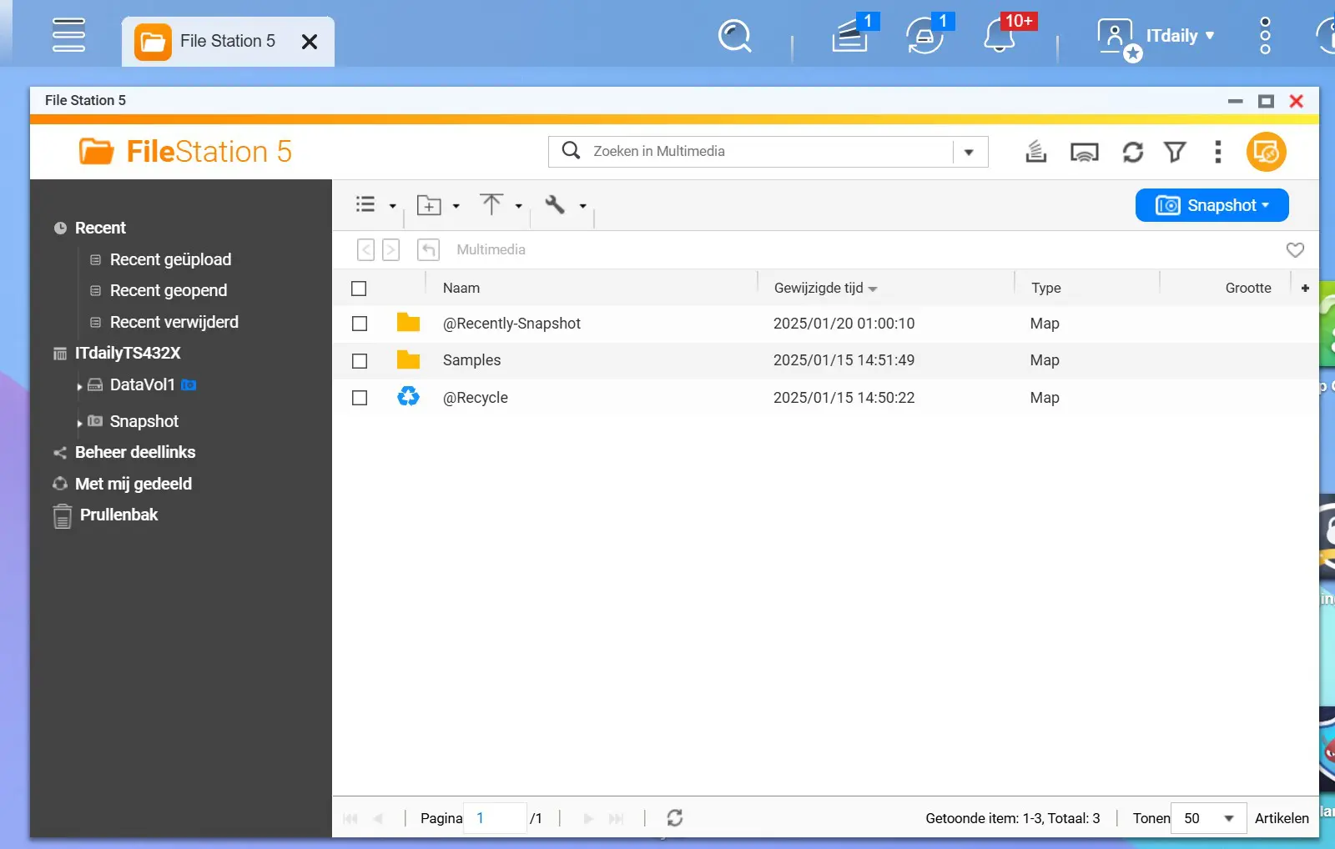Click the create folder icon
The image size is (1335, 849).
pyautogui.click(x=429, y=205)
